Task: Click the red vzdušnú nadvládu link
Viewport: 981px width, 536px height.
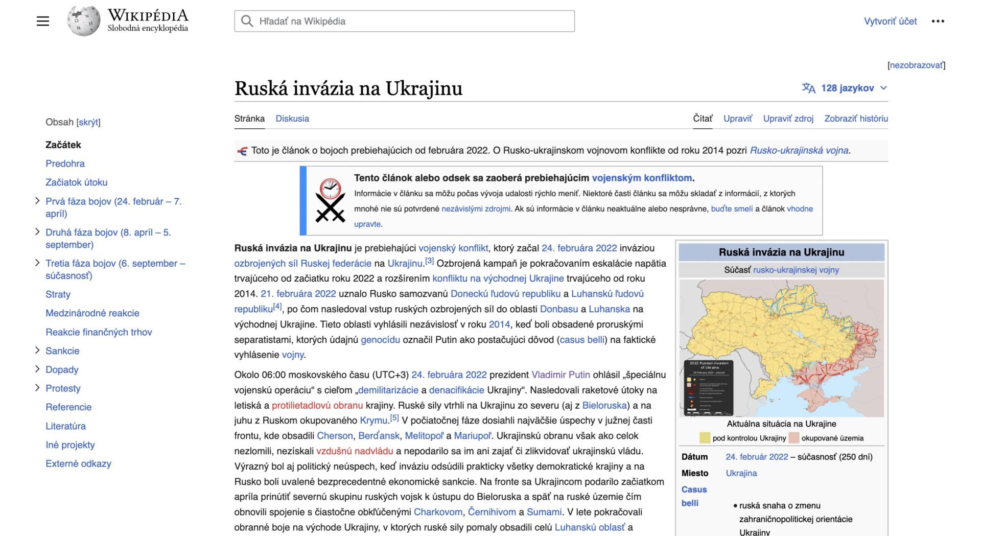Action: (355, 451)
